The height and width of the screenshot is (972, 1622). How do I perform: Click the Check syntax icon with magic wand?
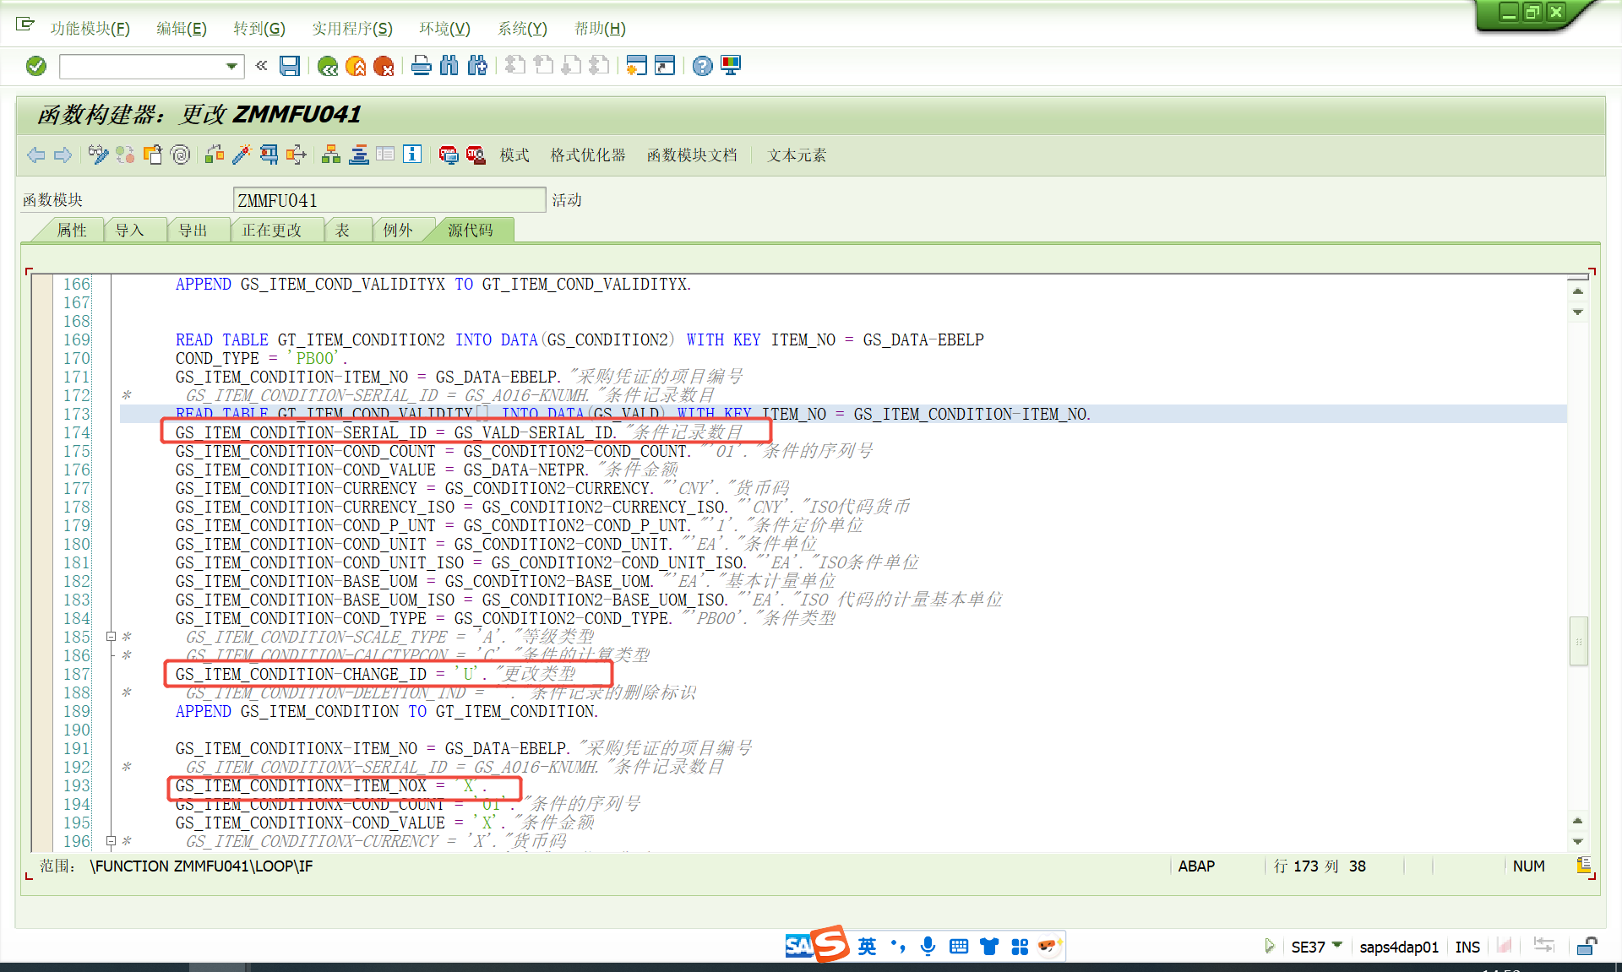(242, 155)
